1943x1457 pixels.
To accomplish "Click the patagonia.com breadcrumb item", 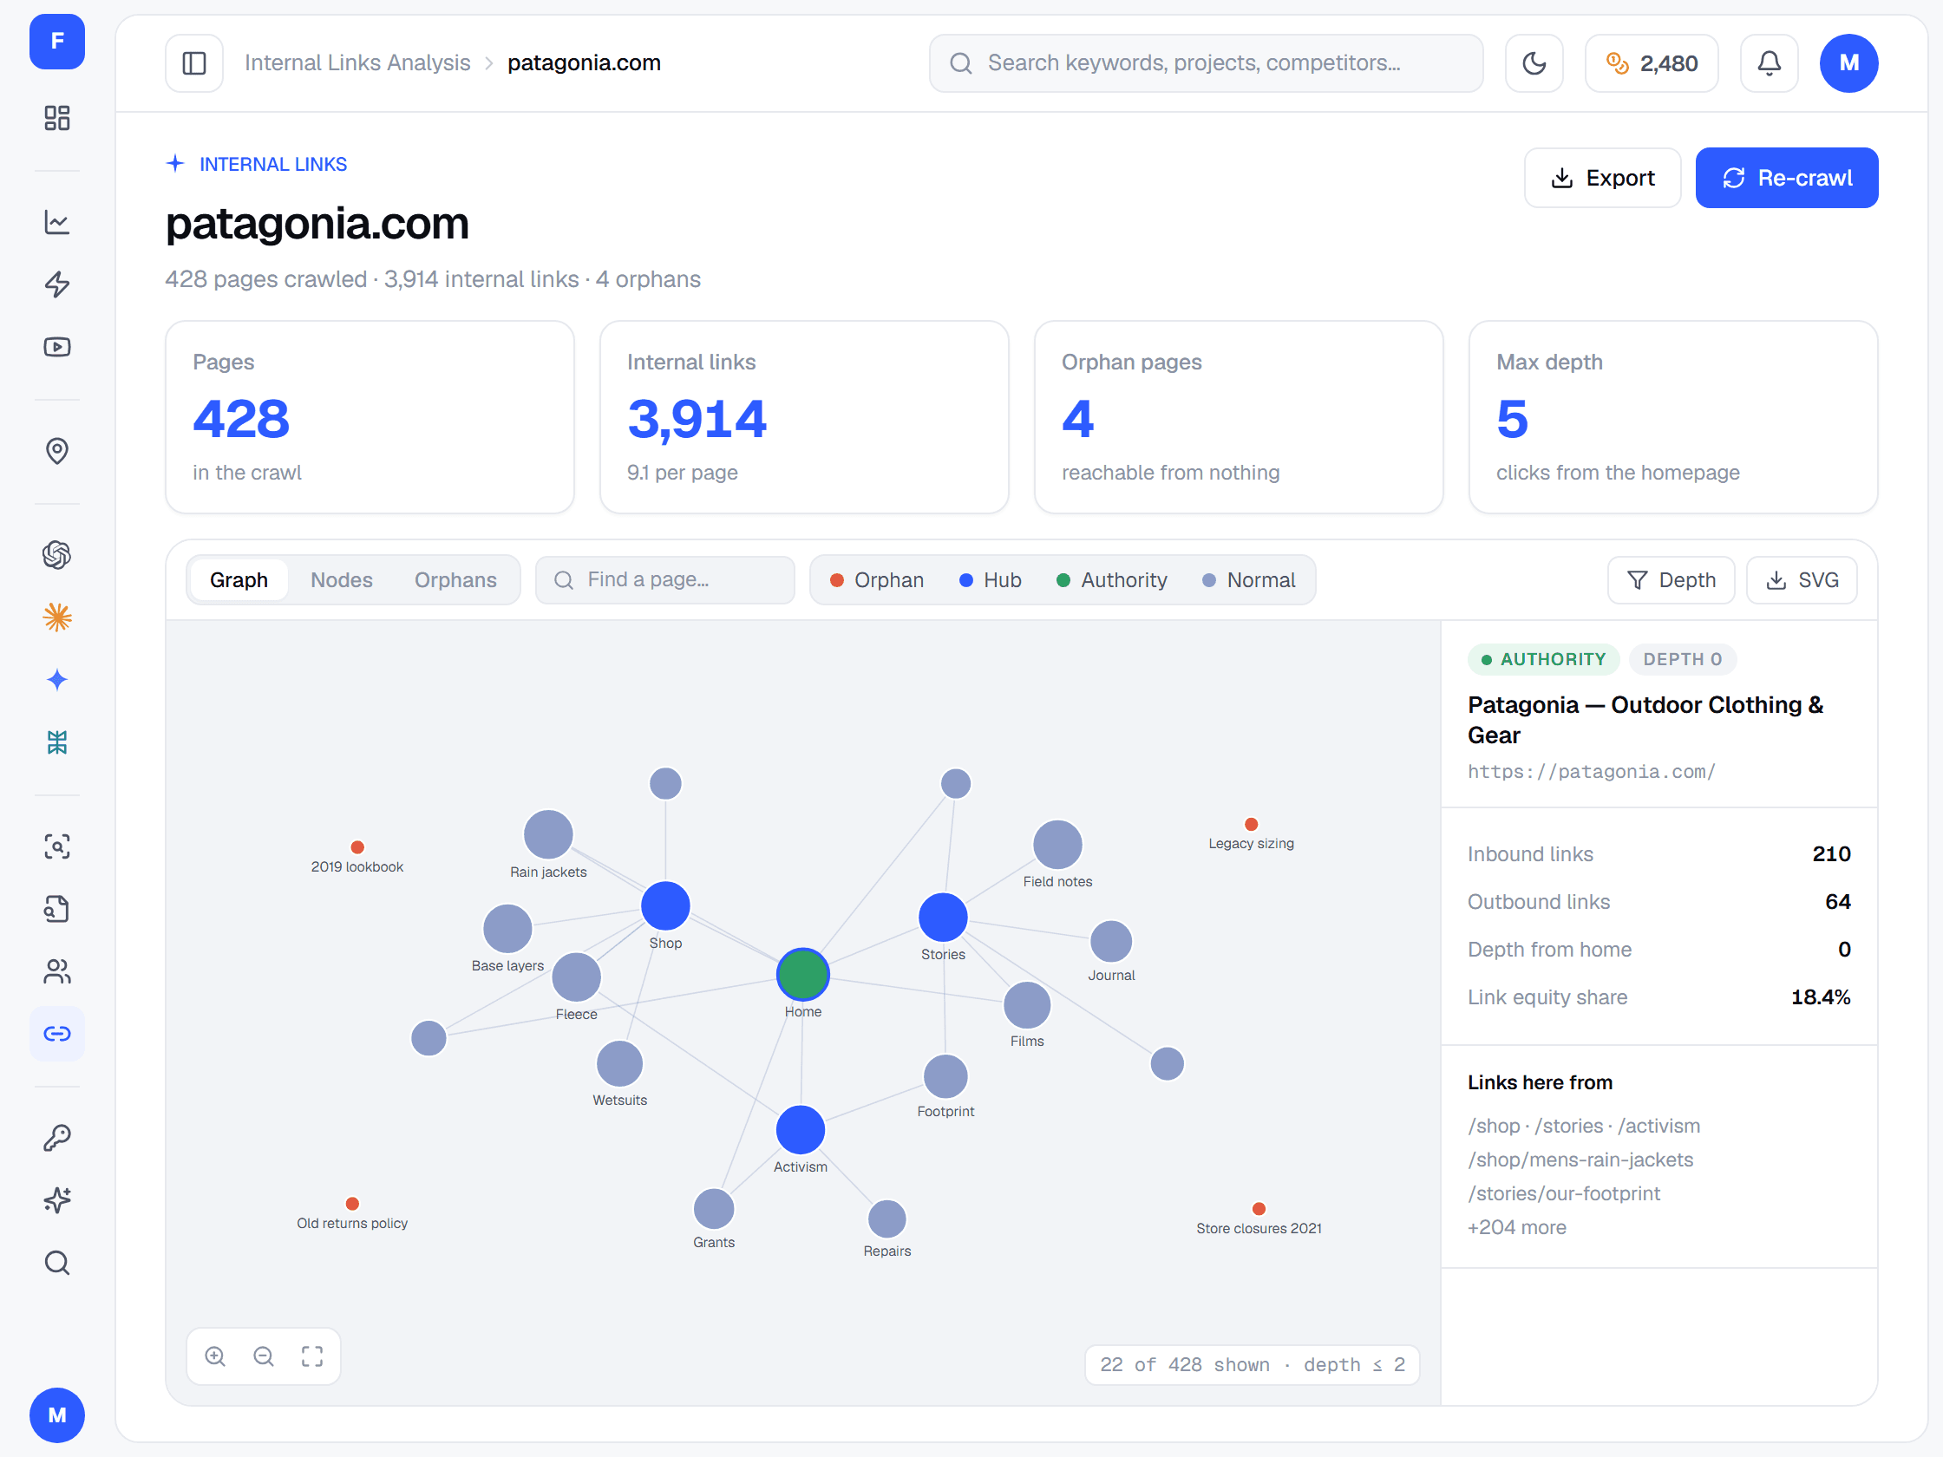I will (584, 63).
